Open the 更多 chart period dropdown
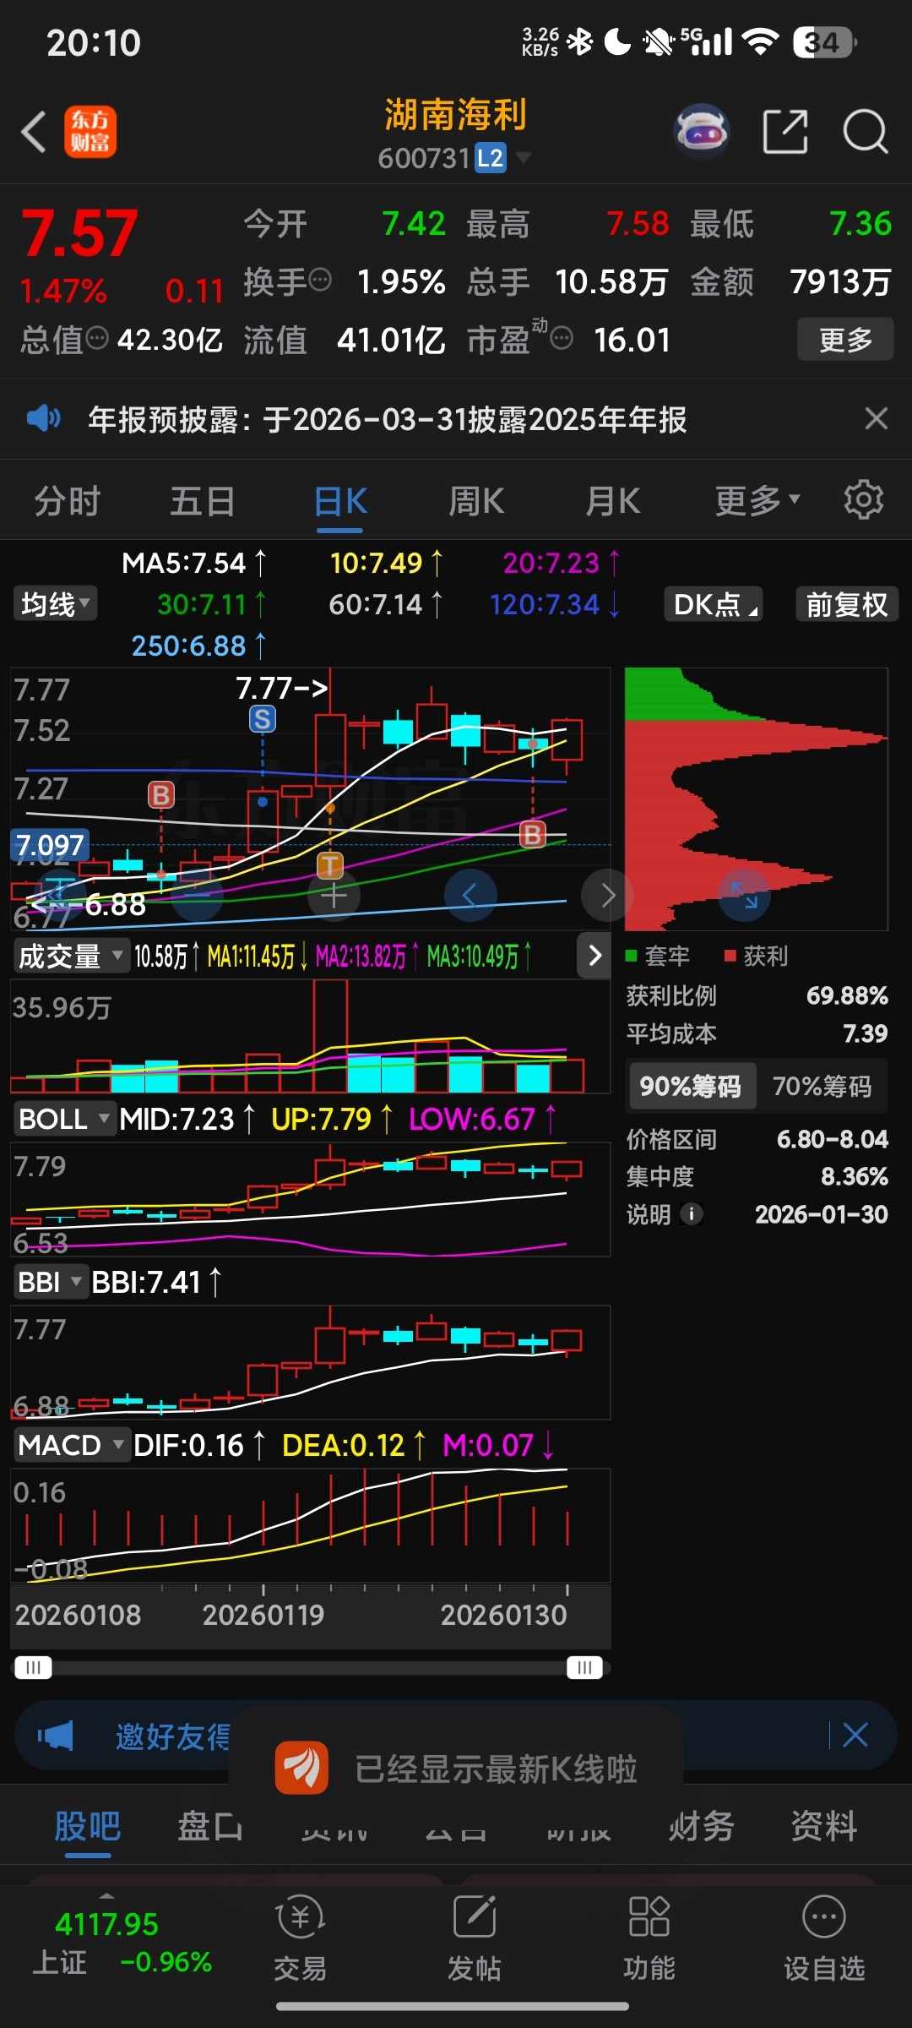 757,501
